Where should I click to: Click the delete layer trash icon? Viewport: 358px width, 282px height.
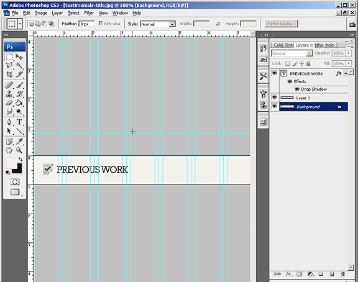click(342, 274)
